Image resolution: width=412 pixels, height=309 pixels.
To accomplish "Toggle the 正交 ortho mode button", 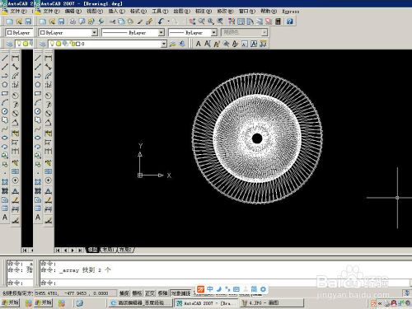I will (150, 293).
